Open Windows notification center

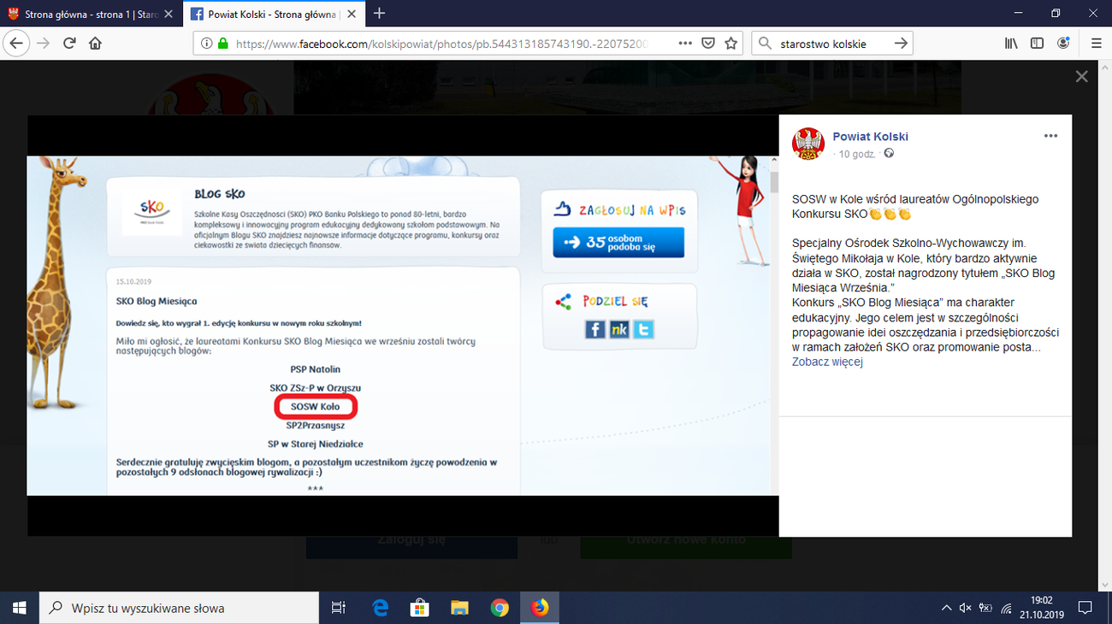point(1085,608)
